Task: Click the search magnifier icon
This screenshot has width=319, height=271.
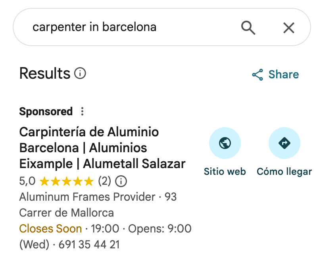Action: (248, 28)
